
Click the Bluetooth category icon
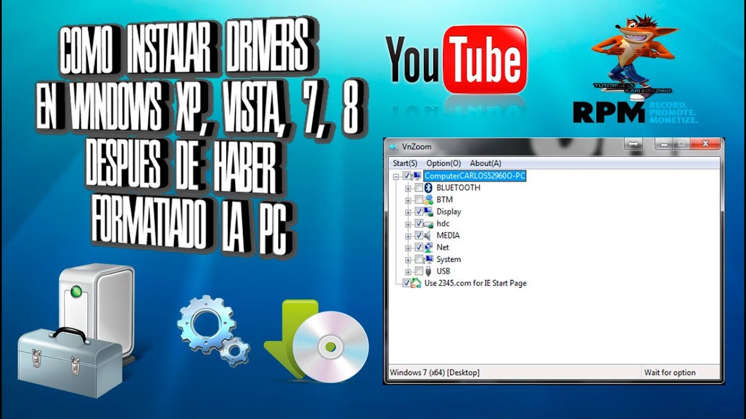coord(430,187)
